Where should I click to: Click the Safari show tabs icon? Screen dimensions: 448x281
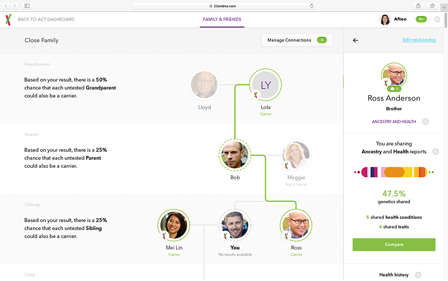click(432, 6)
